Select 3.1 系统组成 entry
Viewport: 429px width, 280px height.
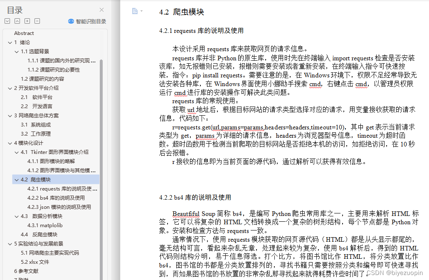[x=36, y=125]
